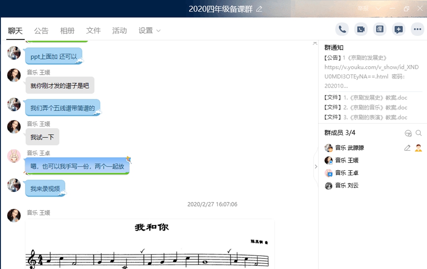Open the 课 class feature icon
427x269 pixels.
click(379, 29)
